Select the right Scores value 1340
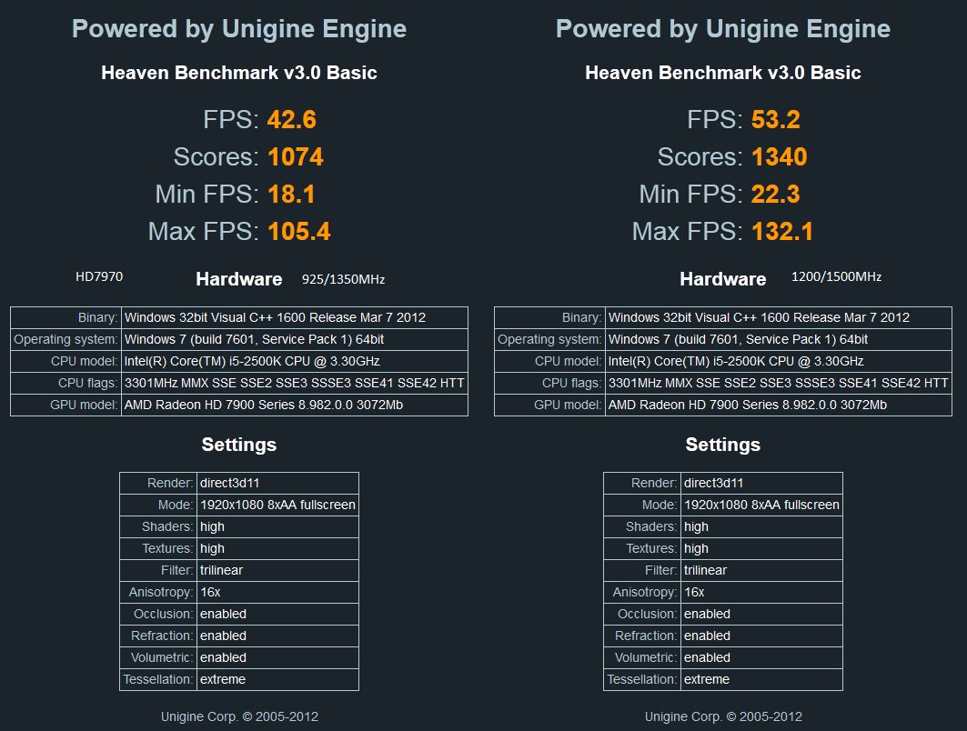This screenshot has height=731, width=967. 780,157
